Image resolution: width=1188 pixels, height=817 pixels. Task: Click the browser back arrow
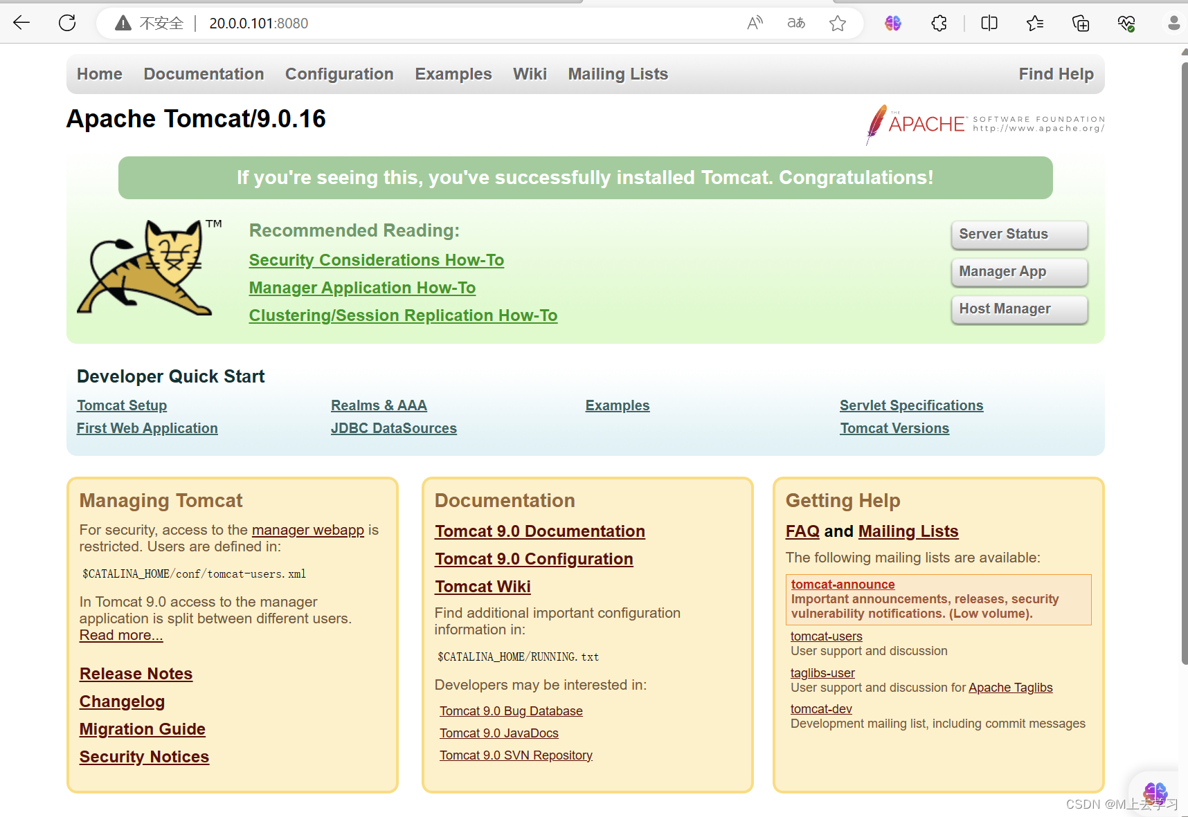tap(21, 23)
